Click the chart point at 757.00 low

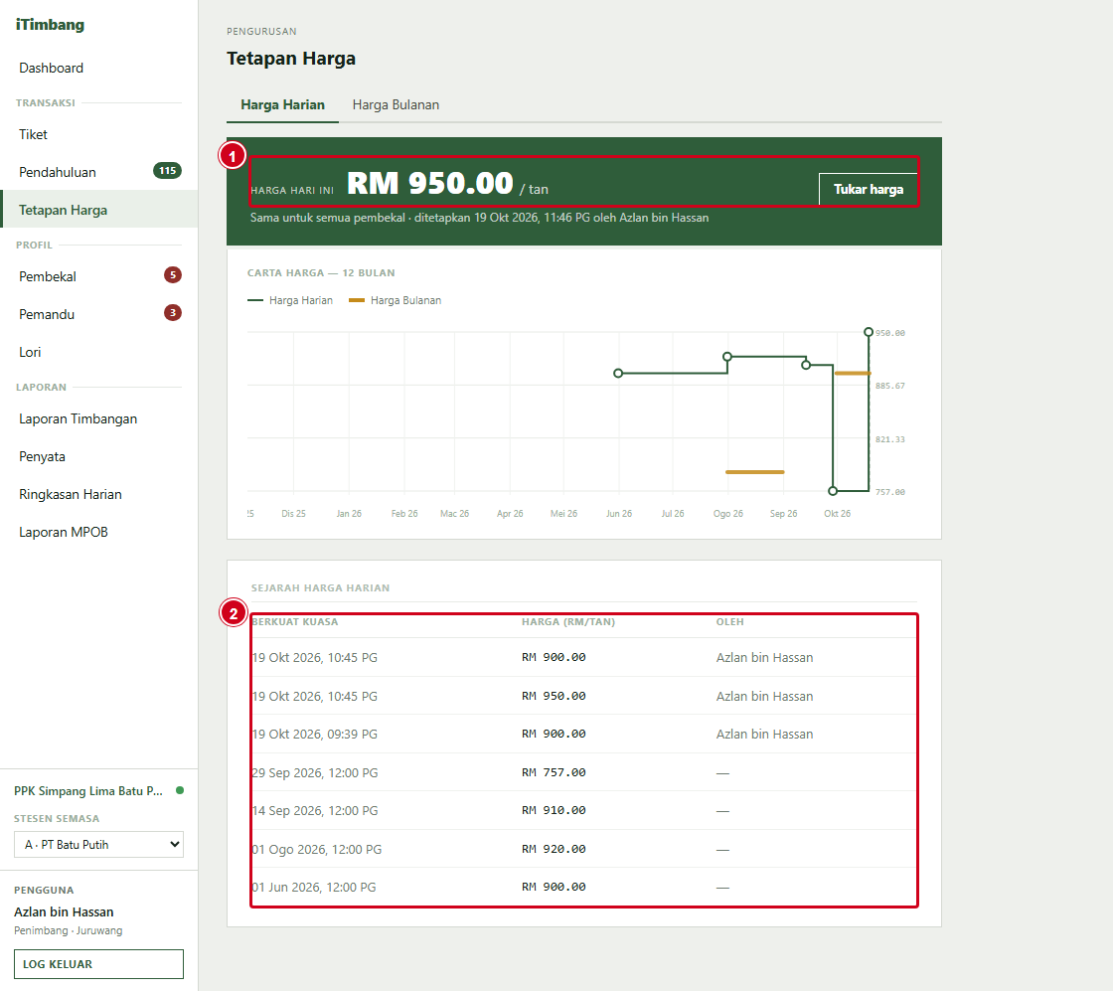click(x=834, y=491)
